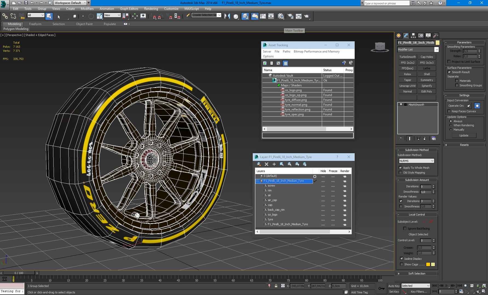The width and height of the screenshot is (488, 295).
Task: Select Manually update option
Action: click(451, 129)
